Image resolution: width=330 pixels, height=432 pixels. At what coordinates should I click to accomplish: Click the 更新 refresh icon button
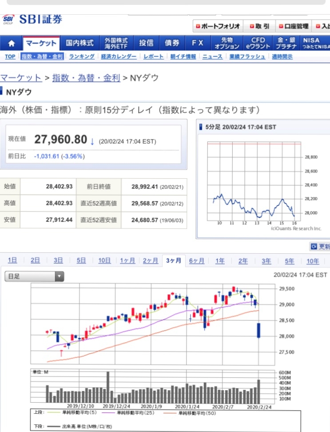(320, 246)
